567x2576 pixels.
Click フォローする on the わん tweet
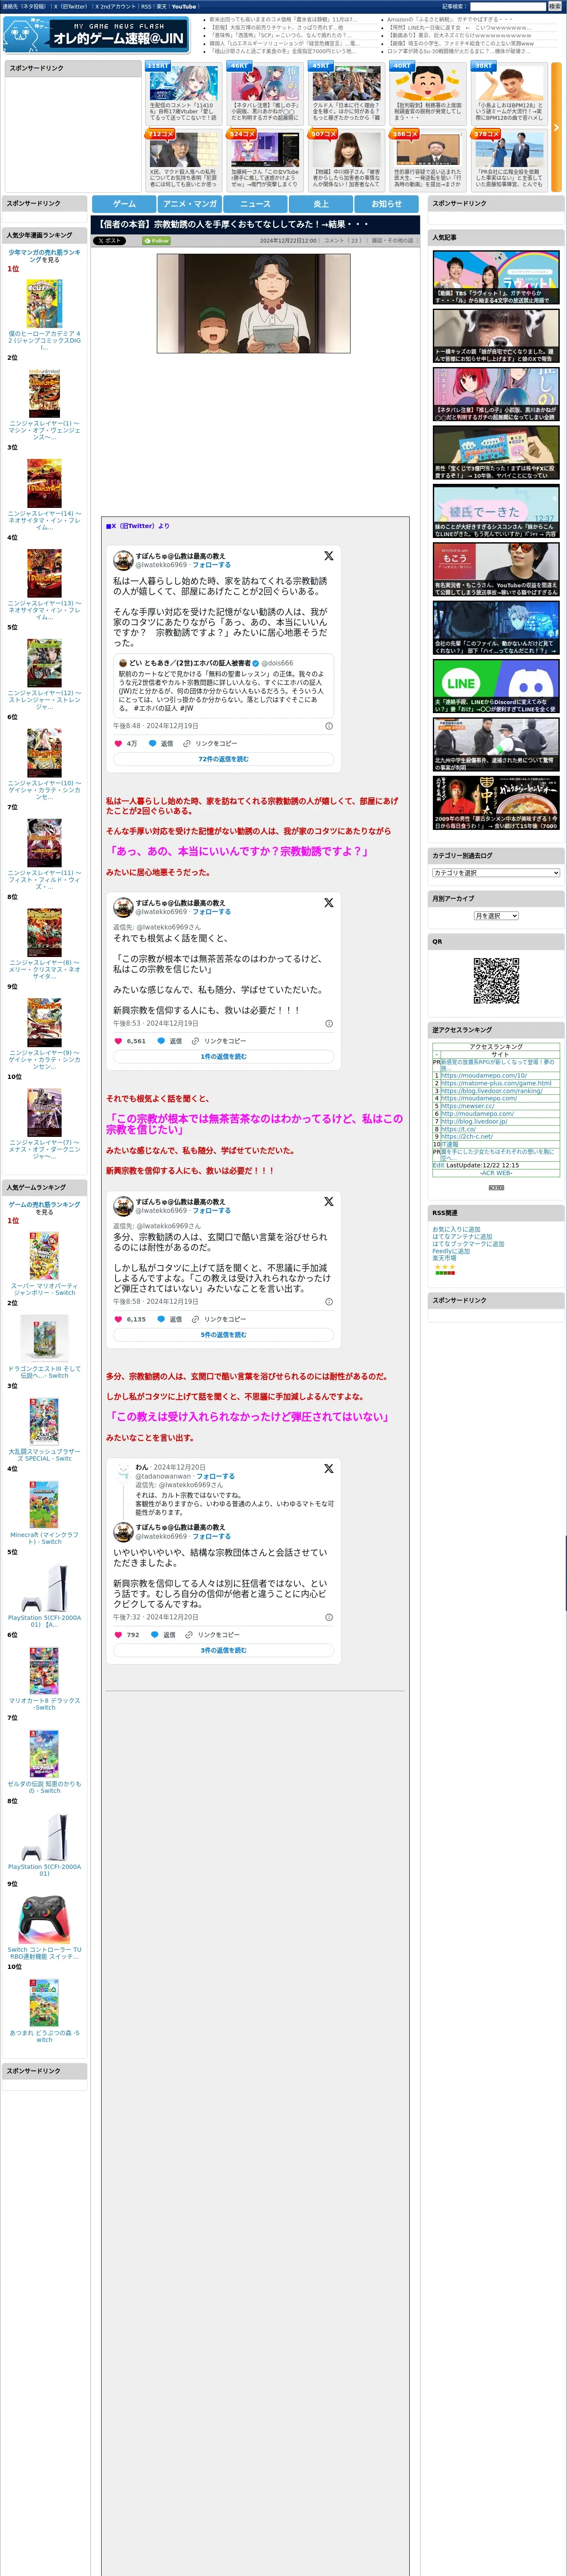coord(216,1476)
